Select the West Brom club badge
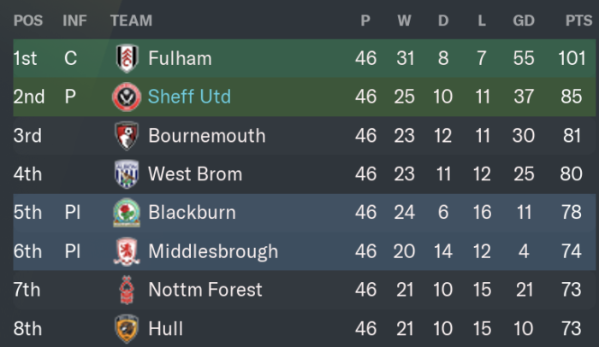 pyautogui.click(x=127, y=174)
